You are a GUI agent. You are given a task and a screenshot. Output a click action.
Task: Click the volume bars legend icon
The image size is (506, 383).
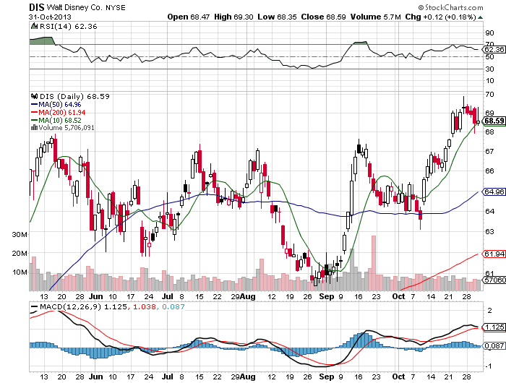pos(34,128)
